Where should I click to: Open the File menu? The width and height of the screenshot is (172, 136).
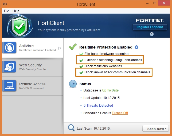coord(6,11)
